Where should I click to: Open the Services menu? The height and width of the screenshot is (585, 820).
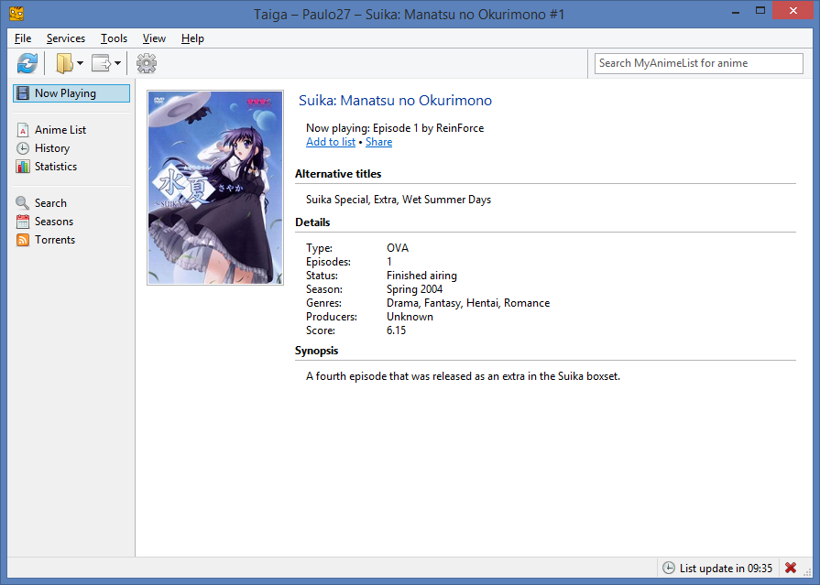click(x=66, y=38)
